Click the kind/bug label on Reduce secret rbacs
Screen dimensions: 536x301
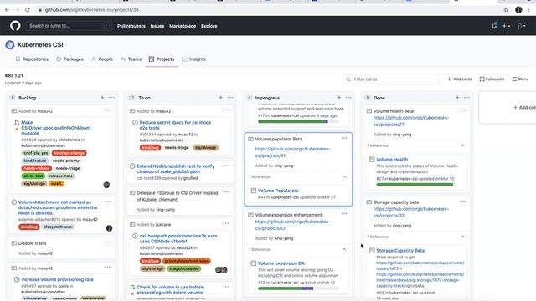150,148
